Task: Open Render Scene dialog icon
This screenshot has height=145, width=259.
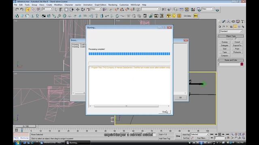Action: (x=199, y=10)
